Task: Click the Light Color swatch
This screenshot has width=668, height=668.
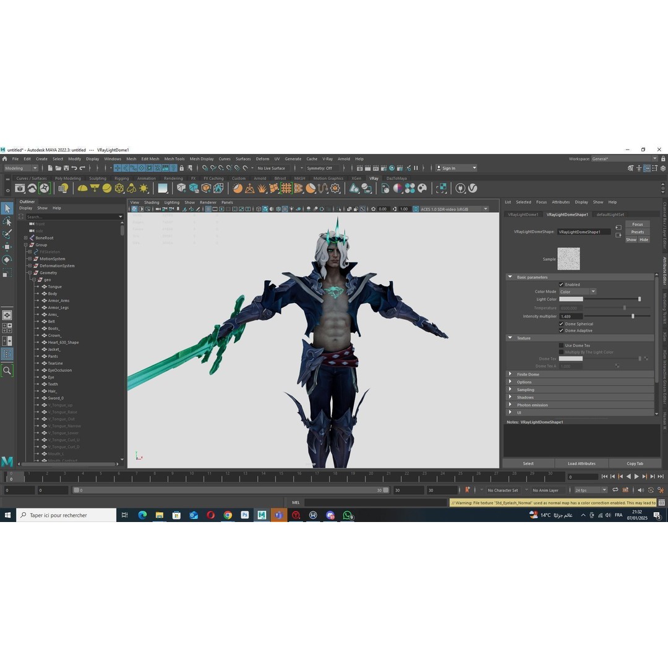Action: coord(571,299)
